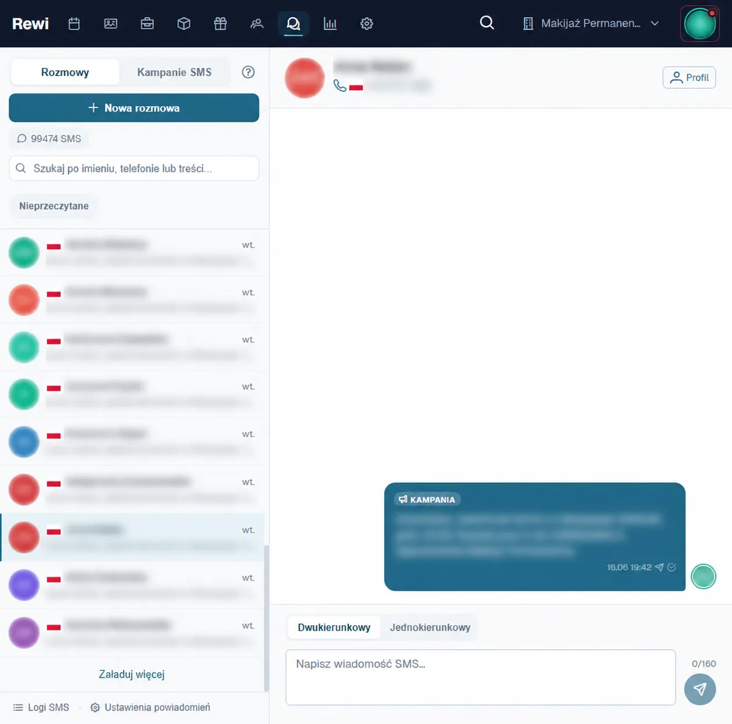Image resolution: width=732 pixels, height=724 pixels.
Task: Open the conversation with the blue avatar
Action: coord(132,441)
